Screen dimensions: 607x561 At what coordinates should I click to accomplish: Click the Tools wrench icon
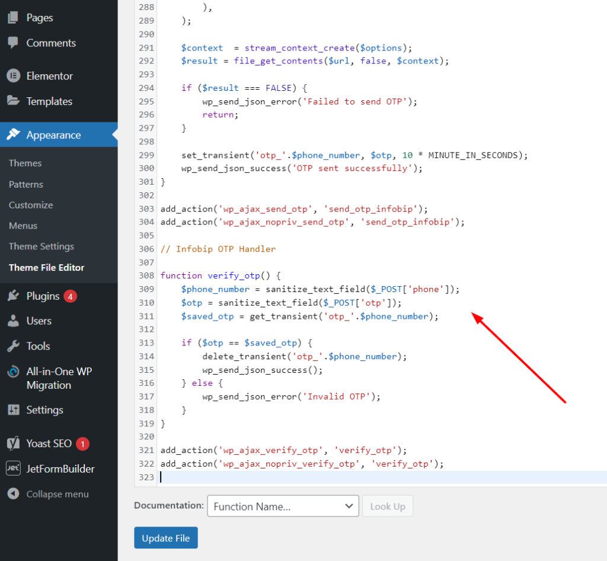point(13,346)
